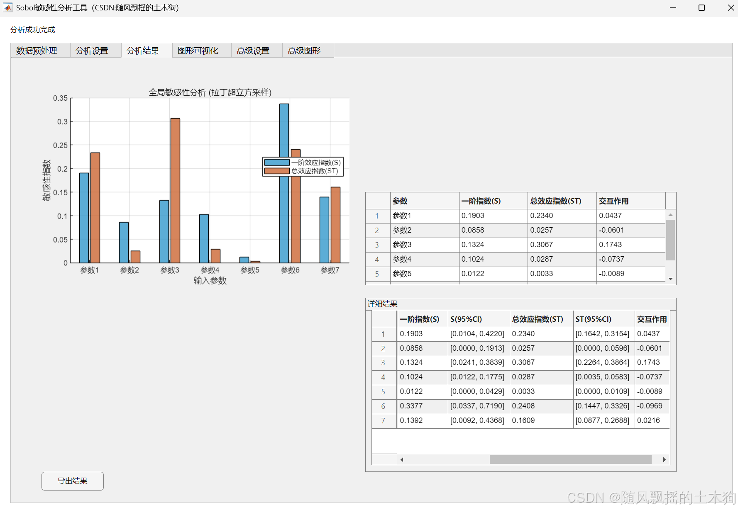Click the 0.0216 cell in detail table
738x510 pixels.
(x=652, y=421)
